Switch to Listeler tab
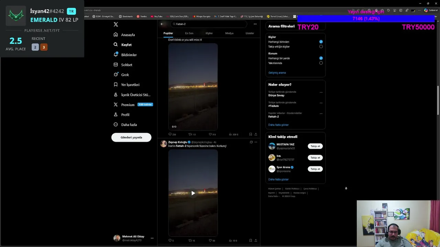440x247 pixels. [x=250, y=33]
